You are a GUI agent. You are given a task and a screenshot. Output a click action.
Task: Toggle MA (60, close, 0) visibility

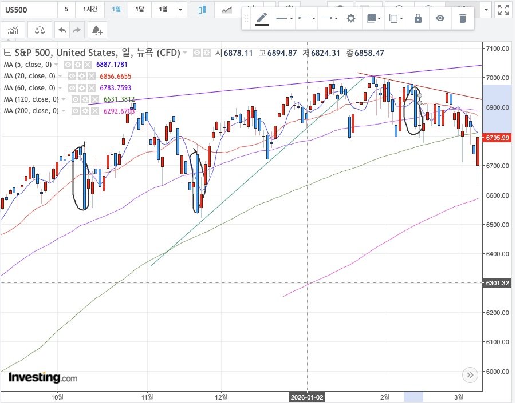[72, 87]
